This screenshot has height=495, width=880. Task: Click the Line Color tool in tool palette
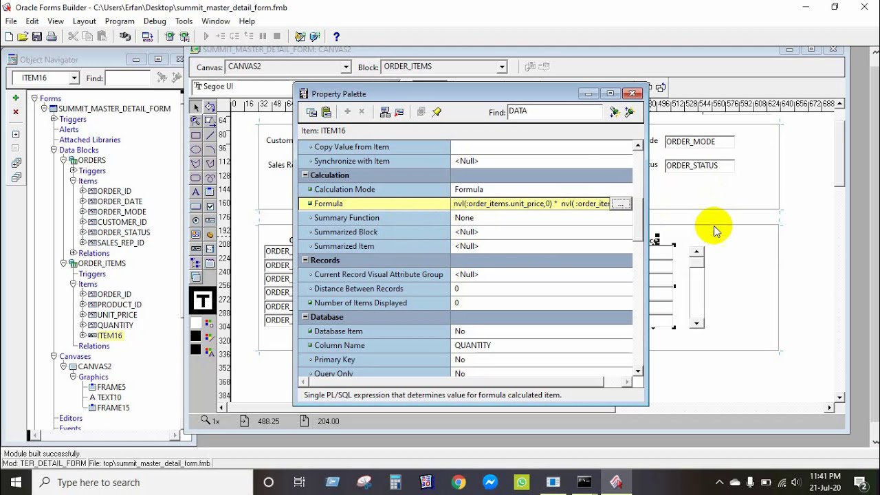tap(210, 336)
